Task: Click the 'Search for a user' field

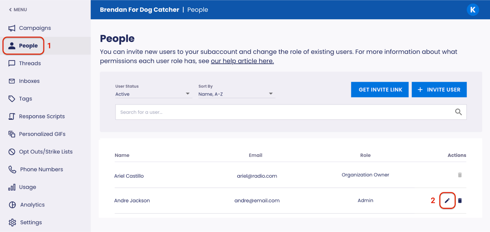Action: 291,112
